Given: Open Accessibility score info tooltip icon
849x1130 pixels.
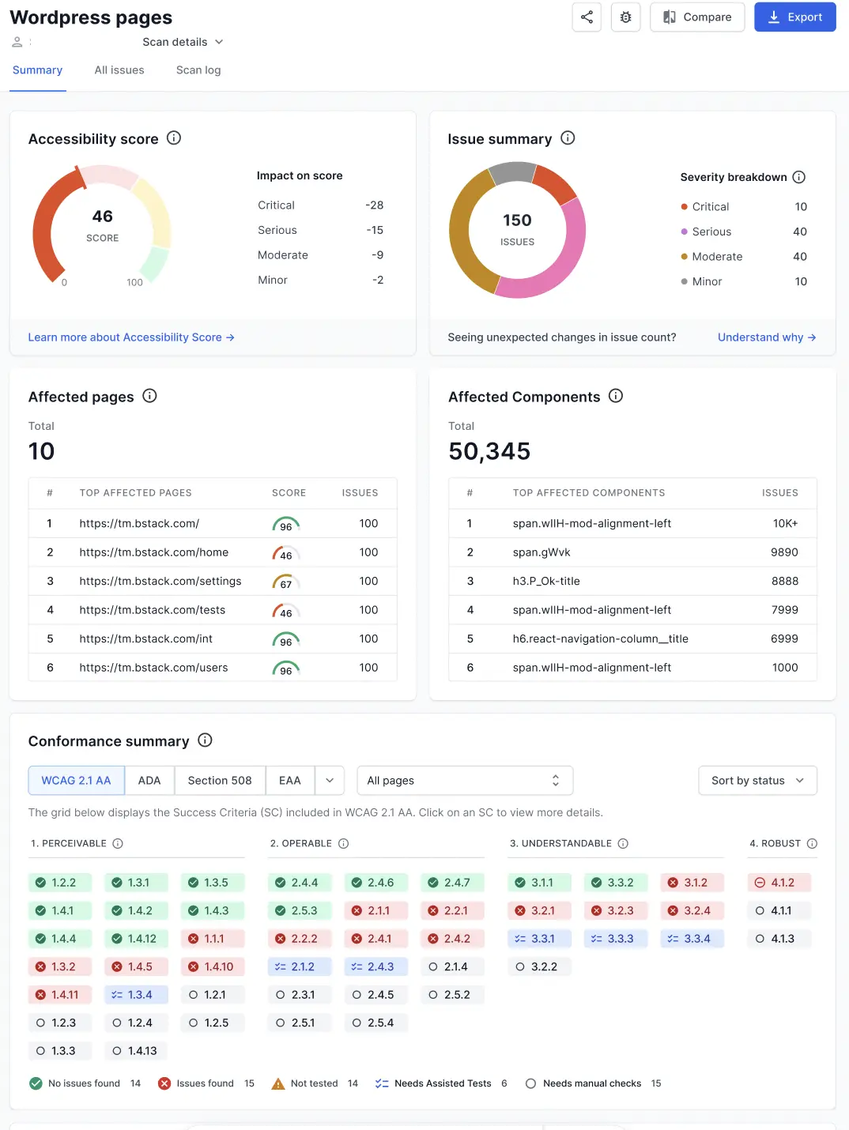Looking at the screenshot, I should 174,138.
